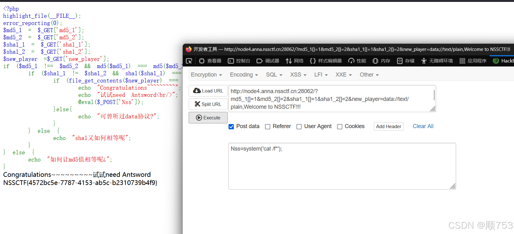The height and width of the screenshot is (234, 514).
Task: Open the Performance (性能) tab
Action: click(x=357, y=61)
